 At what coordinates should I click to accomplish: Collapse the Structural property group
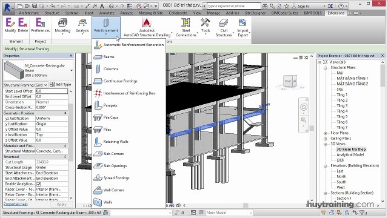pos(65,157)
